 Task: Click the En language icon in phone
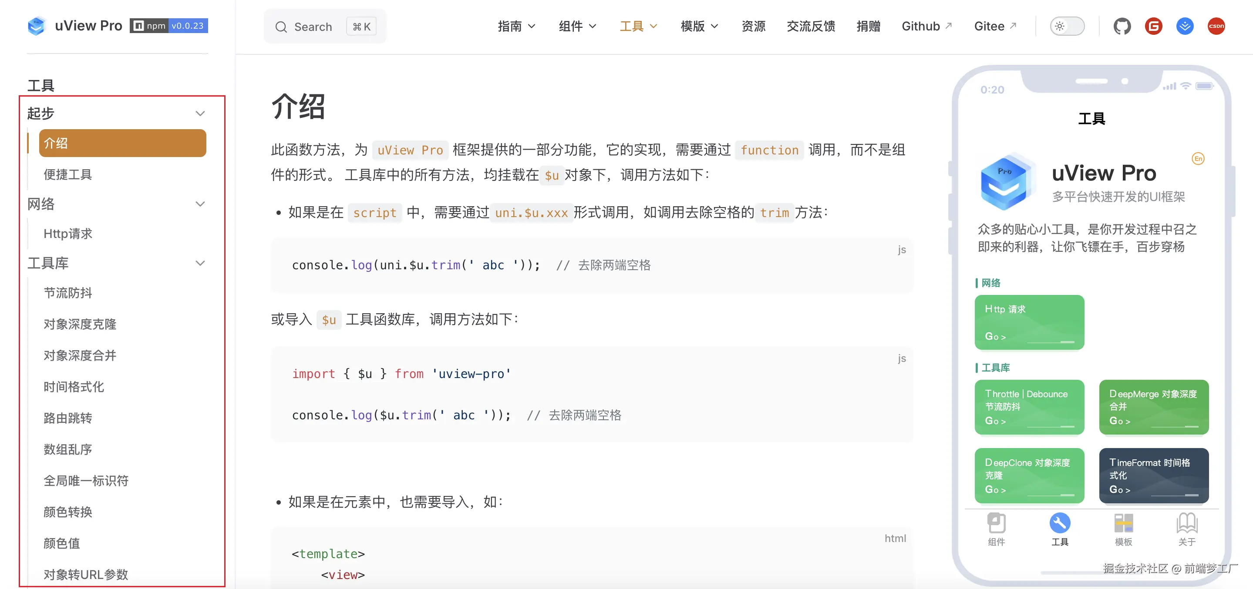click(x=1198, y=159)
